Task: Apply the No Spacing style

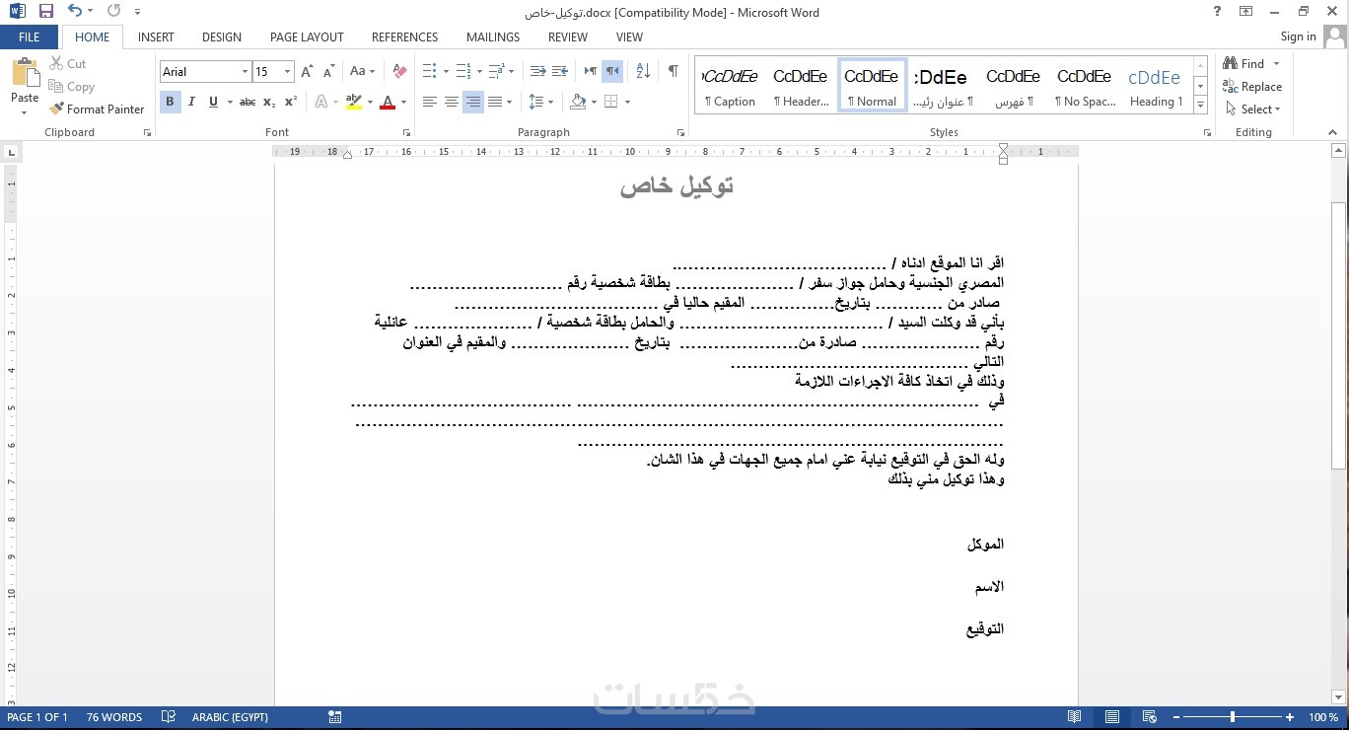Action: click(1085, 86)
